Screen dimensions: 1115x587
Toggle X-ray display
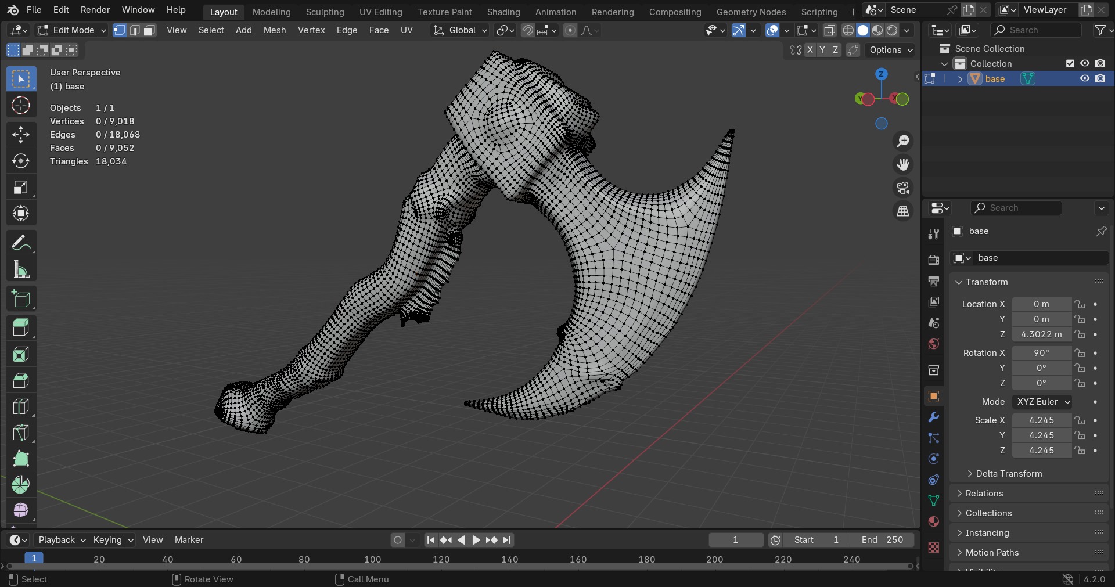click(x=830, y=30)
